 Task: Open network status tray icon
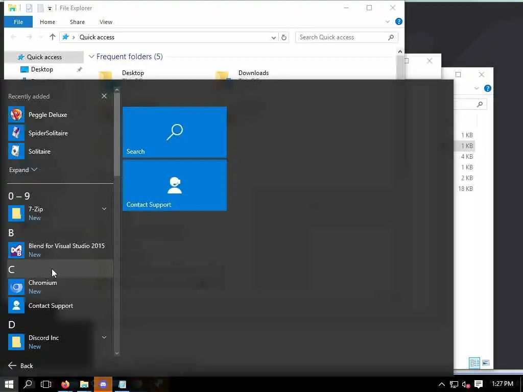(x=454, y=384)
